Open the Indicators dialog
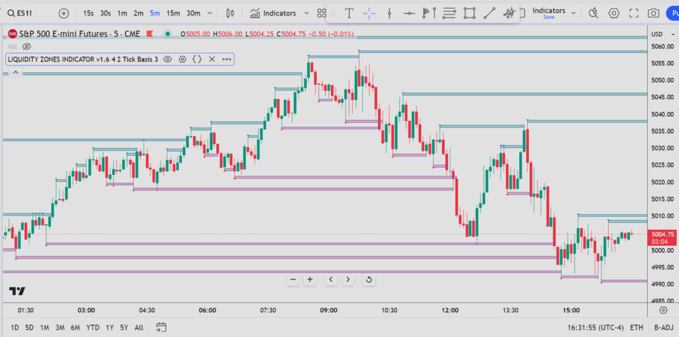679x337 pixels. click(x=273, y=13)
